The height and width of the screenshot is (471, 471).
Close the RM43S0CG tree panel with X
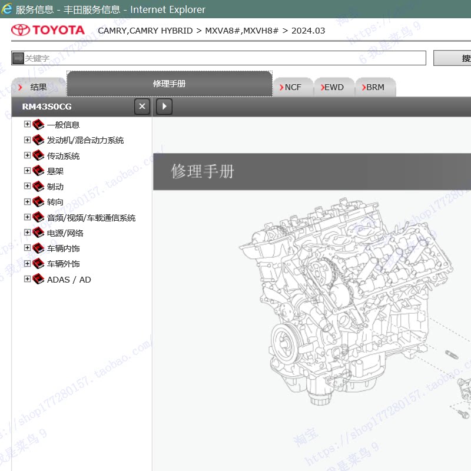point(142,107)
